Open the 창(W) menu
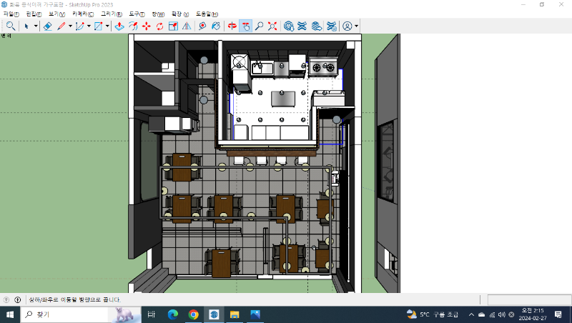Image resolution: width=572 pixels, height=323 pixels. 158,14
